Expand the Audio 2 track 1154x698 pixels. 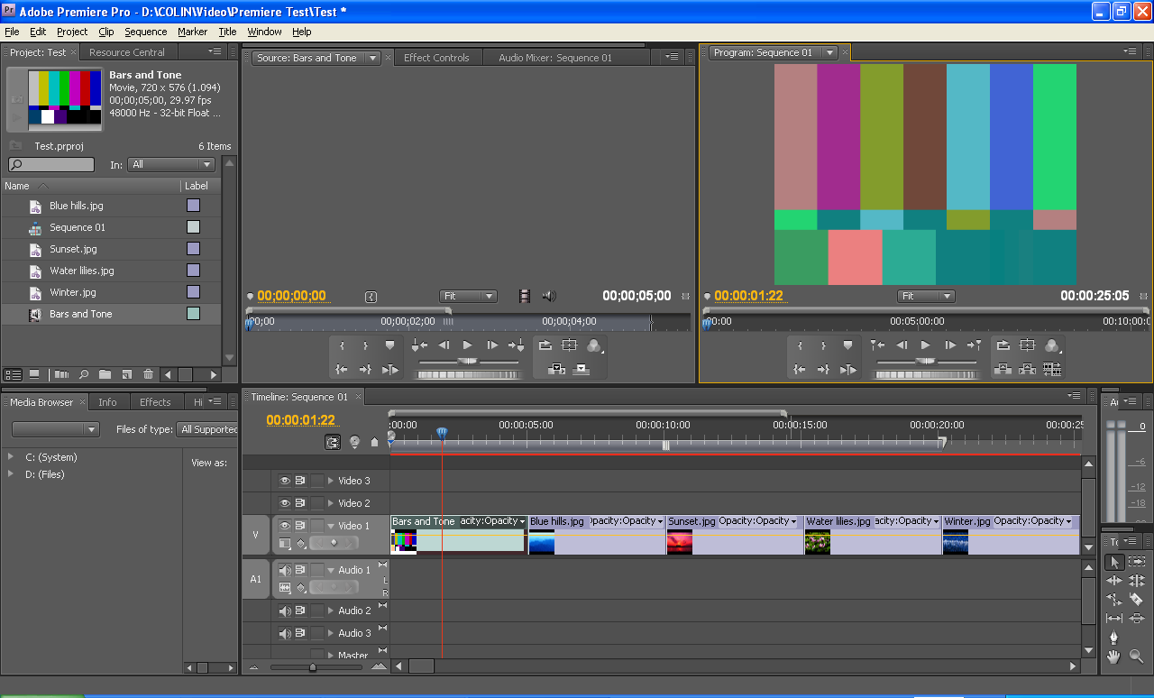pyautogui.click(x=331, y=611)
